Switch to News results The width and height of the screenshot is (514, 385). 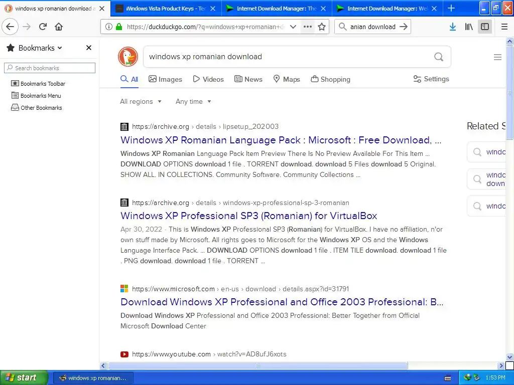(248, 79)
